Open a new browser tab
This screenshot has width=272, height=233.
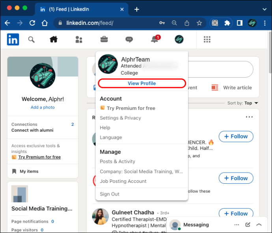tap(137, 9)
